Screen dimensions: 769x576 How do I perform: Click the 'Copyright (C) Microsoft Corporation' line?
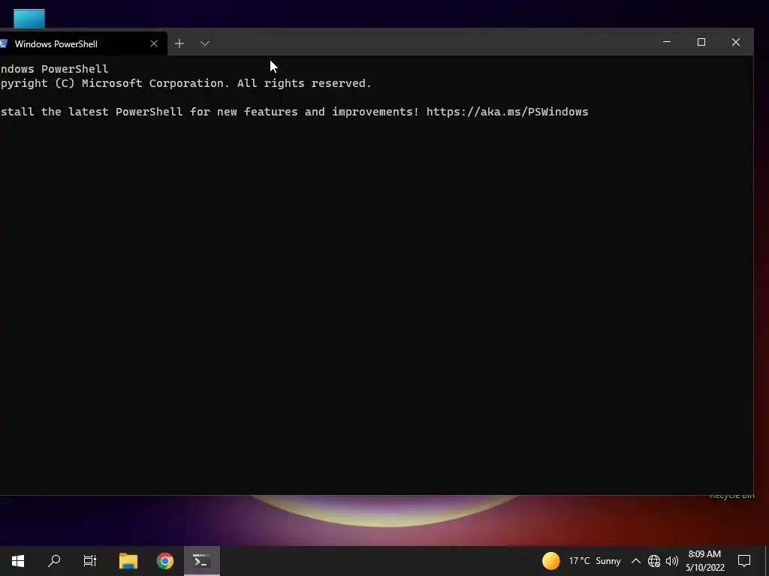(186, 83)
